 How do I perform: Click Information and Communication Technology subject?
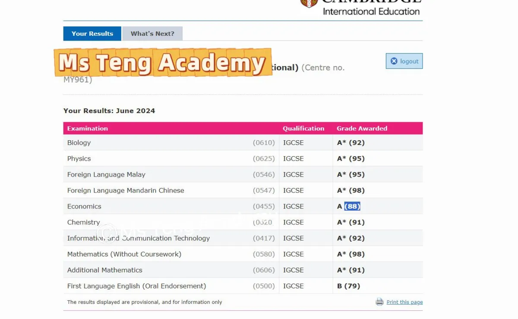click(139, 238)
